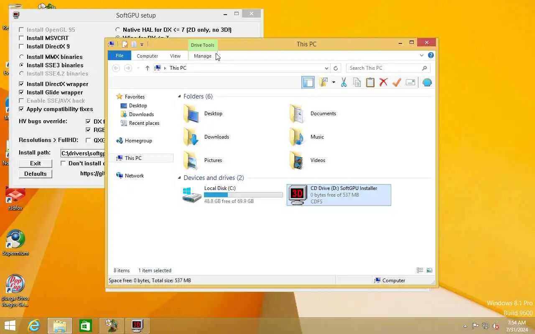
Task: Click the r3dfox desktop shortcut
Action: [15, 199]
